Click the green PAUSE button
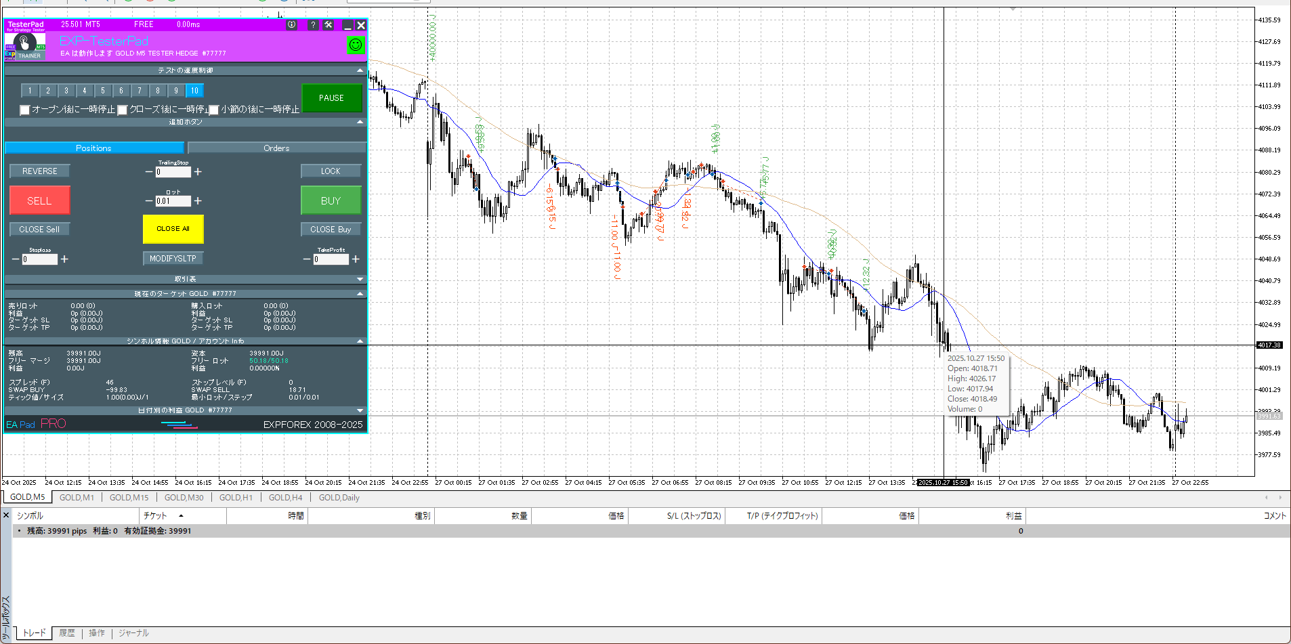The height and width of the screenshot is (644, 1291). point(331,98)
